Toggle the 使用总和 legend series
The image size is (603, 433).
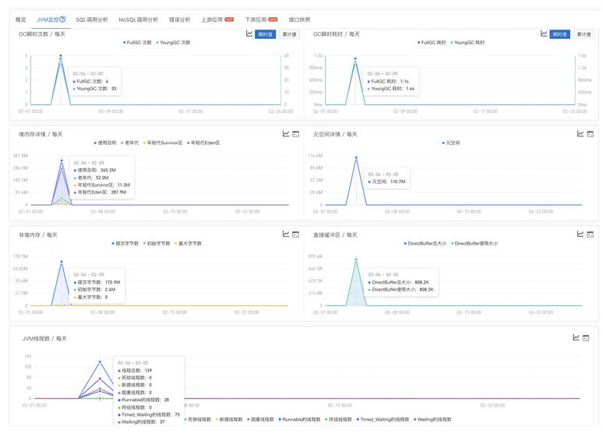[x=105, y=143]
